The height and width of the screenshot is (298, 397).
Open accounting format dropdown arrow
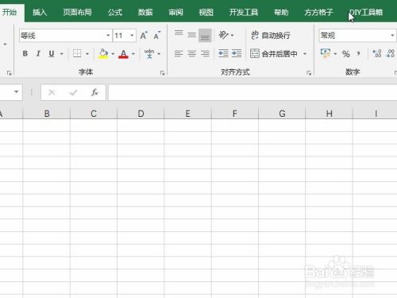point(335,54)
